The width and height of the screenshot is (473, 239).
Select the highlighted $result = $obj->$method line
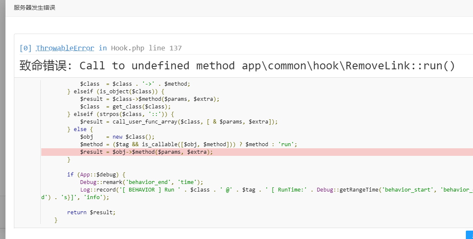[x=146, y=152]
